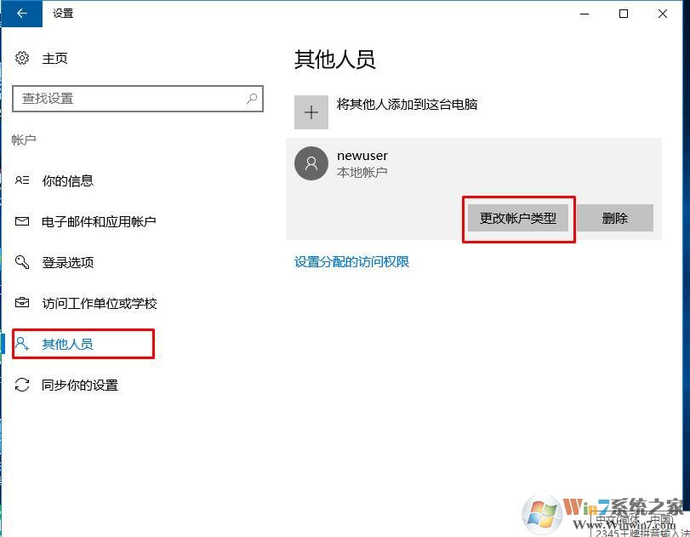Open 设置分配的访问权限 link

[x=351, y=262]
